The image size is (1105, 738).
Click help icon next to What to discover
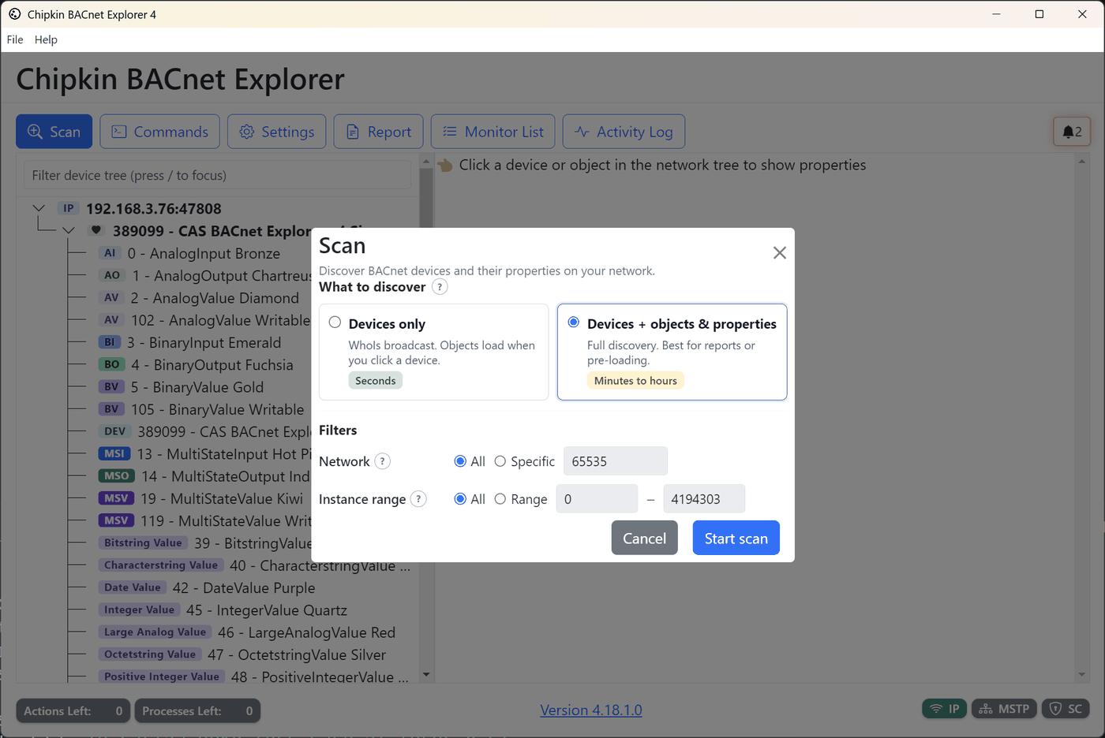click(440, 287)
